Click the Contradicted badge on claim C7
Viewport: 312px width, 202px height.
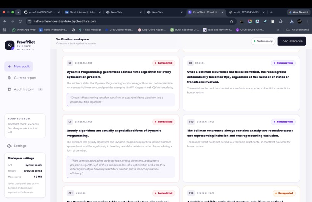(164, 63)
